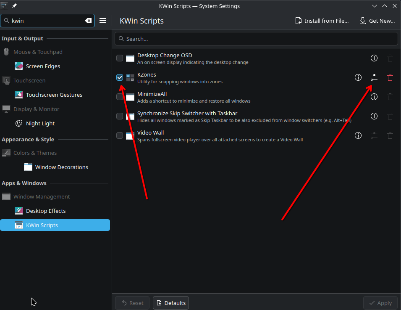Show info for Desktop Change OSD
Screen dimensions: 401x310
(374, 58)
